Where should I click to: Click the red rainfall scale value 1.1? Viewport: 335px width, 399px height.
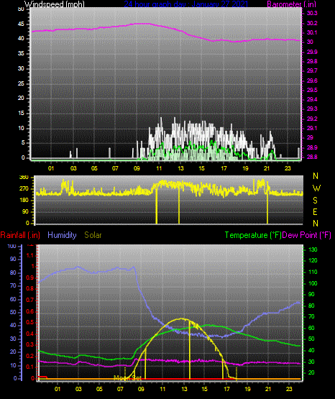coord(30,255)
